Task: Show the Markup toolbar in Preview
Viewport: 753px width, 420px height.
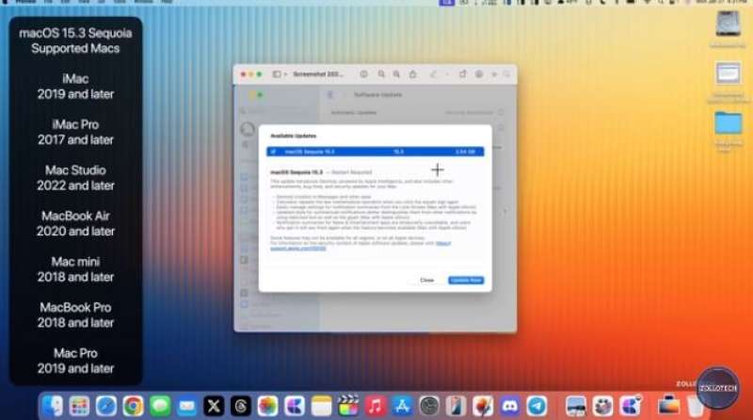Action: click(479, 74)
